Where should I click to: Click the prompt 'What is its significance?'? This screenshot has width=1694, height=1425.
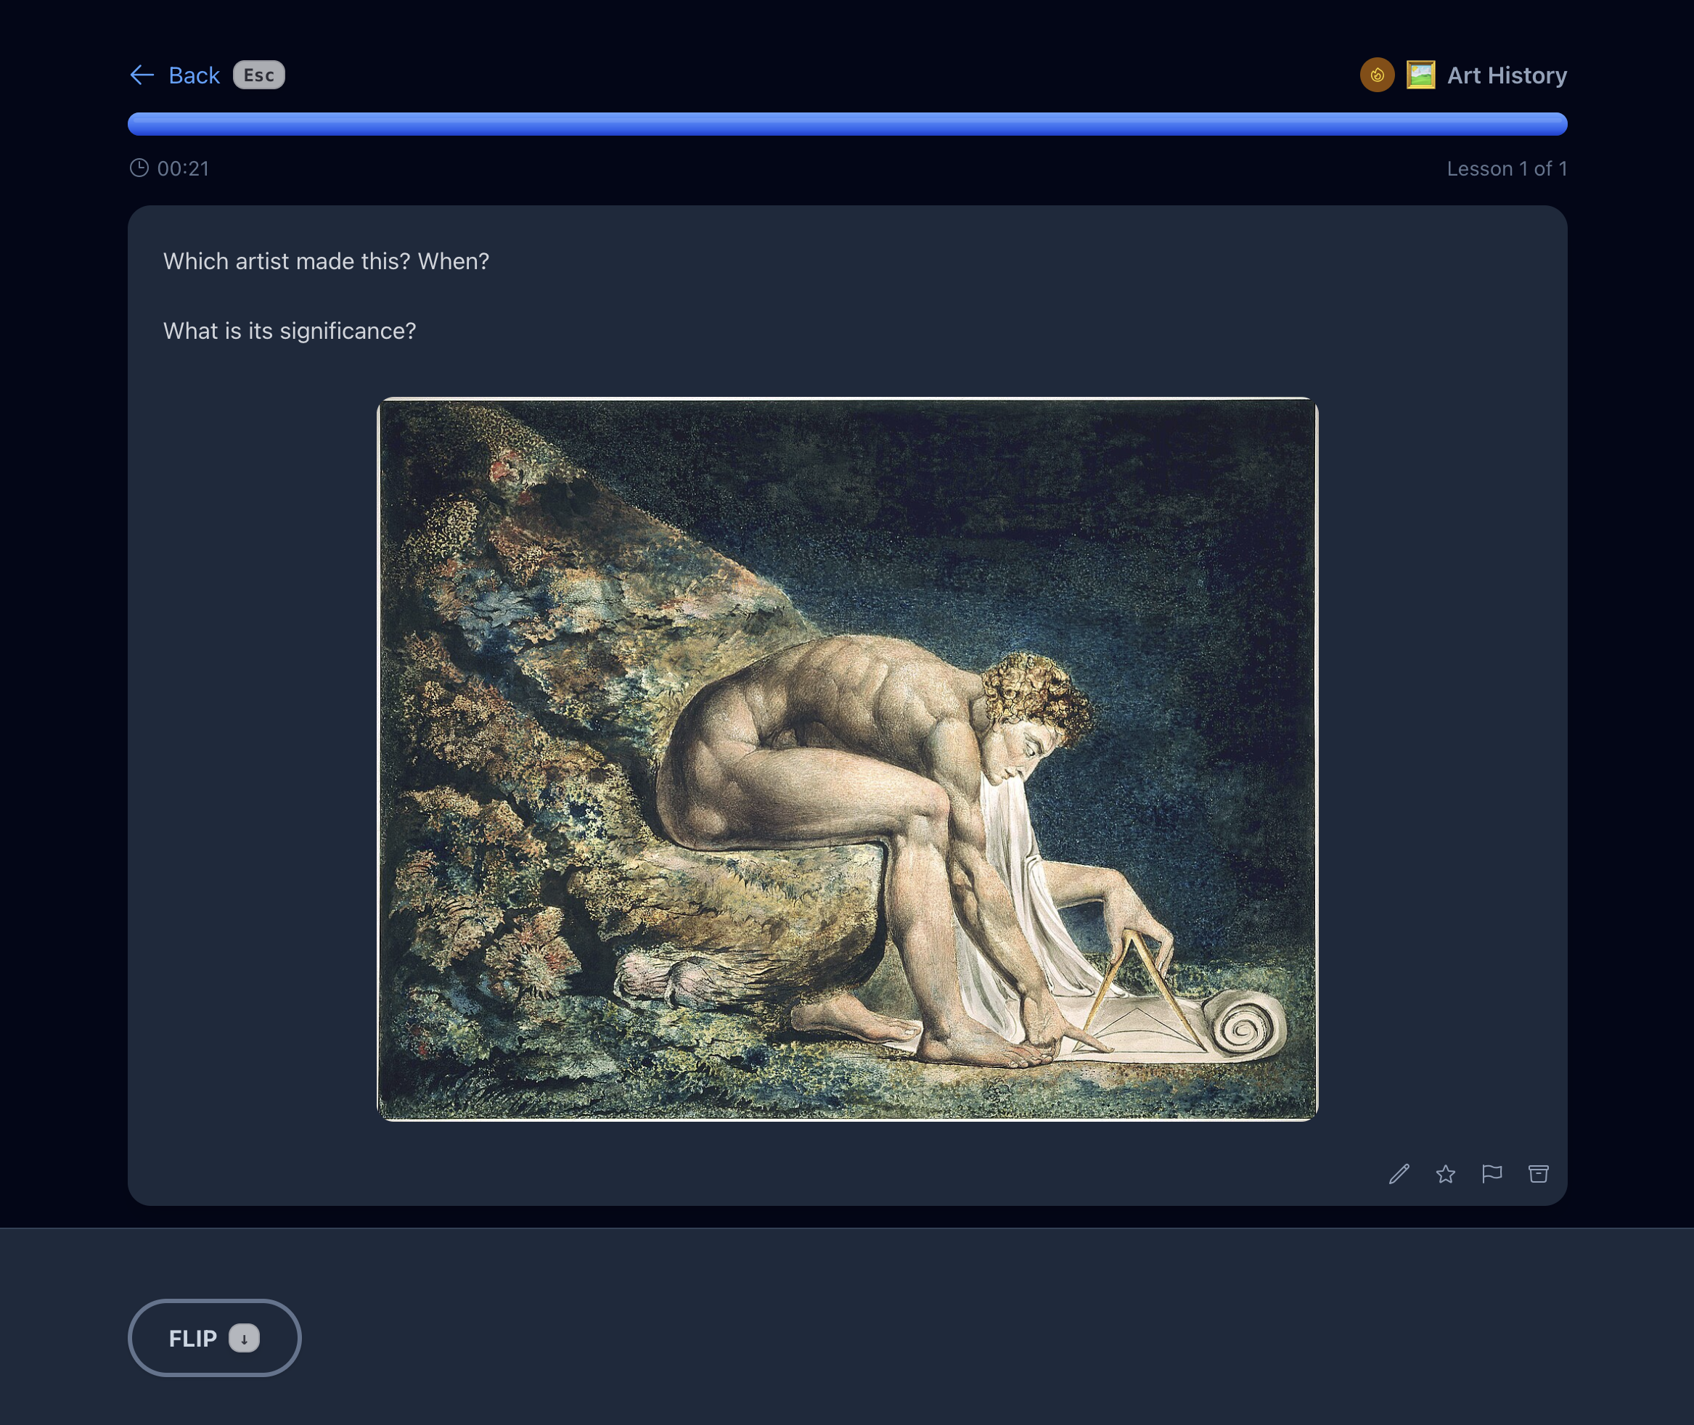click(x=290, y=329)
